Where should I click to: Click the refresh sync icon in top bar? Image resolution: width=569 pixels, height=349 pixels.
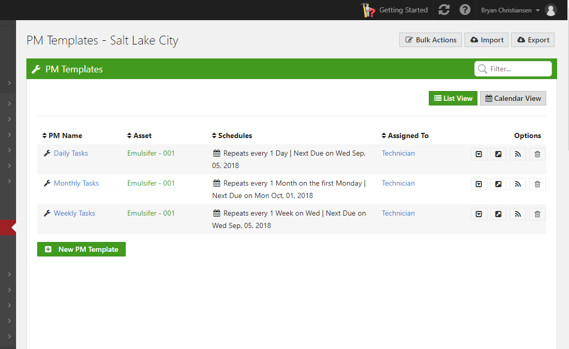point(444,10)
